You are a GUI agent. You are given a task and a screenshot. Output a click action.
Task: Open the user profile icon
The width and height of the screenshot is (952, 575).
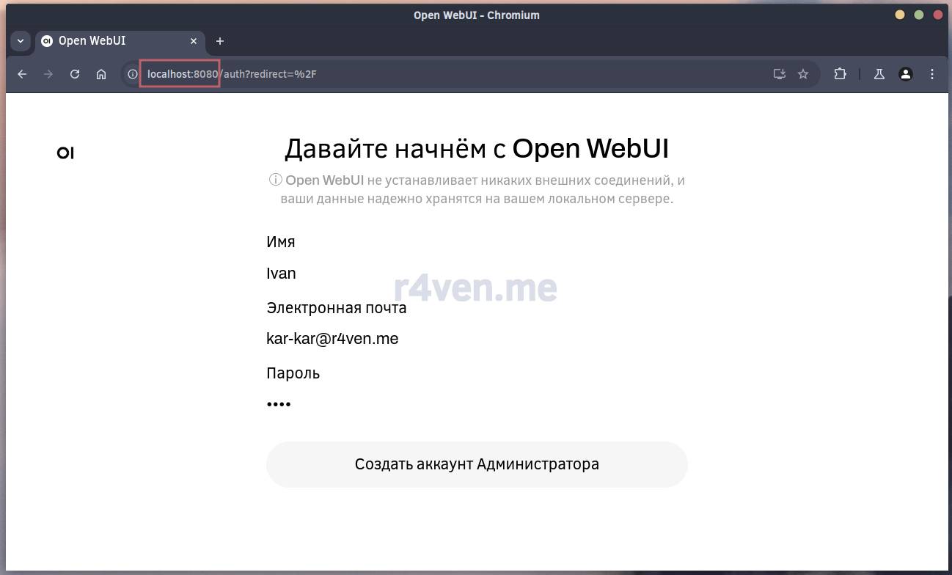(906, 74)
